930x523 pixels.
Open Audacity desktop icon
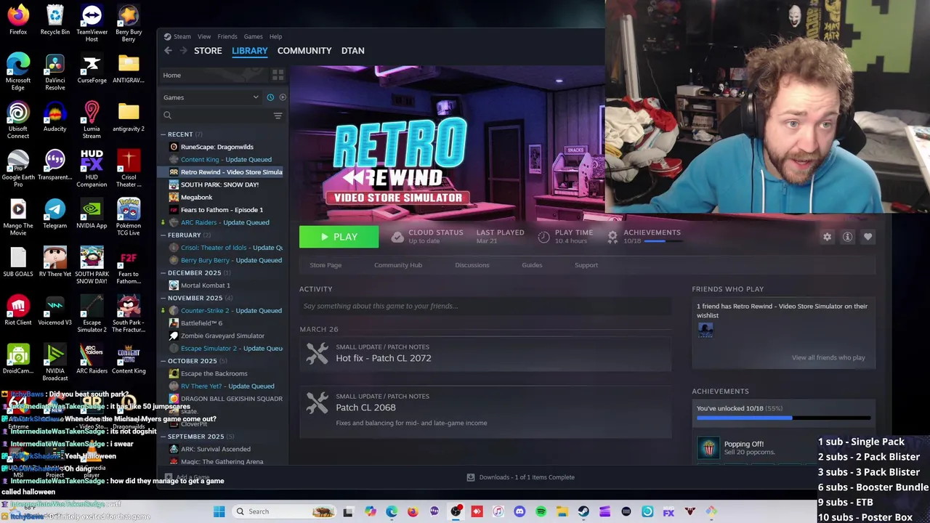tap(55, 117)
